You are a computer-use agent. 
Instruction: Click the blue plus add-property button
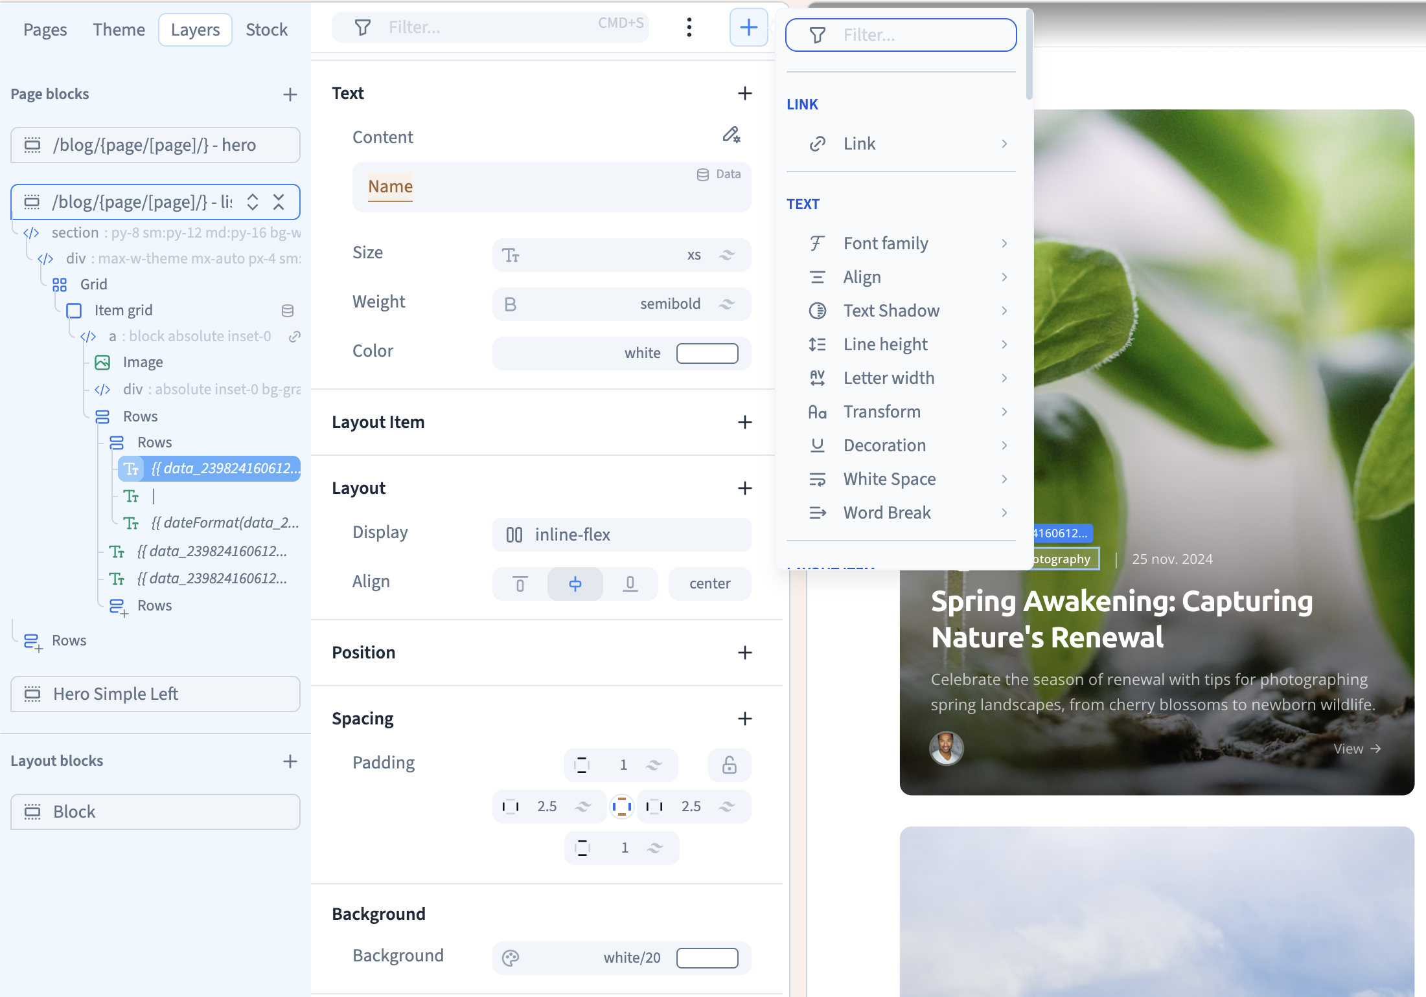tap(748, 27)
